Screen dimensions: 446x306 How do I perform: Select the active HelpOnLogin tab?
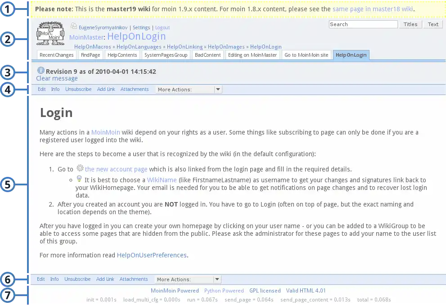[351, 55]
